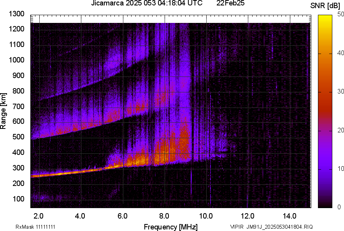Click the SNR color scale bar
Viewport: 344px width, 231px height.
[x=325, y=111]
